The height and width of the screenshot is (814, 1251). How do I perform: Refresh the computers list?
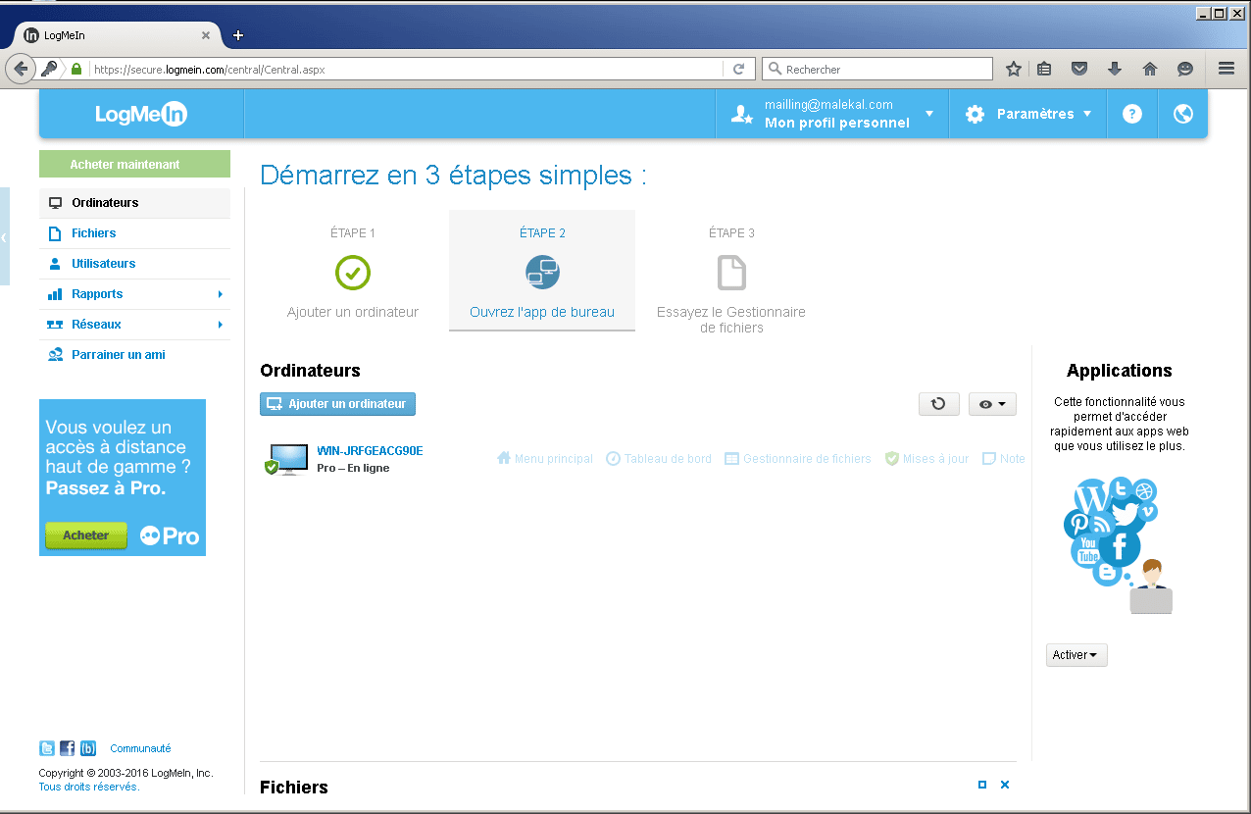(x=939, y=404)
